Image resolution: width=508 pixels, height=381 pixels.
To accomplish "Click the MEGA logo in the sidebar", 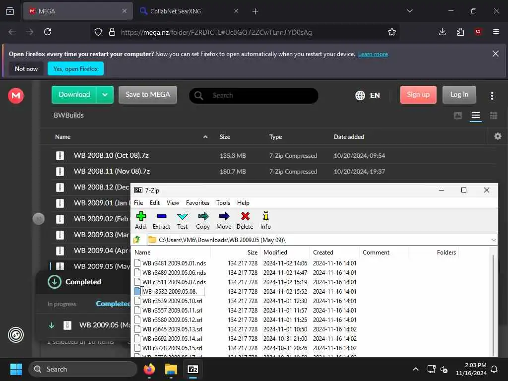I will pos(16,96).
